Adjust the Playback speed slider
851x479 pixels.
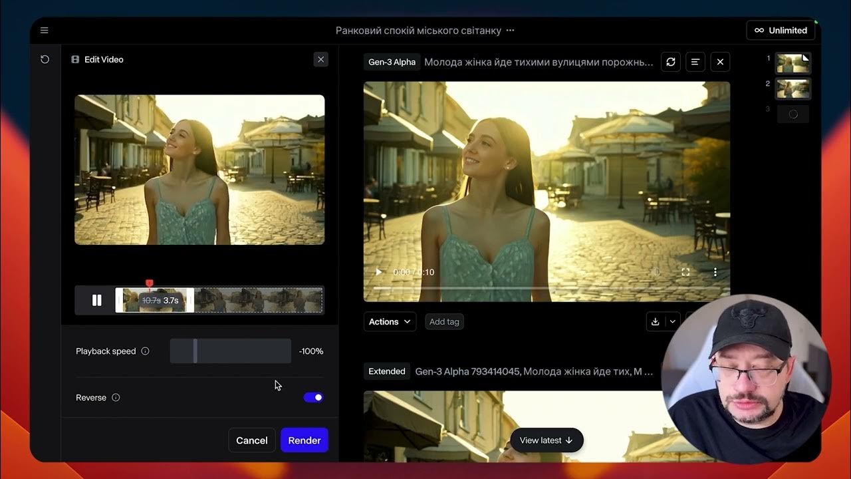tap(230, 351)
